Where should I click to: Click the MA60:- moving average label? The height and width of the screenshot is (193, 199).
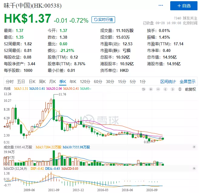tap(86, 88)
